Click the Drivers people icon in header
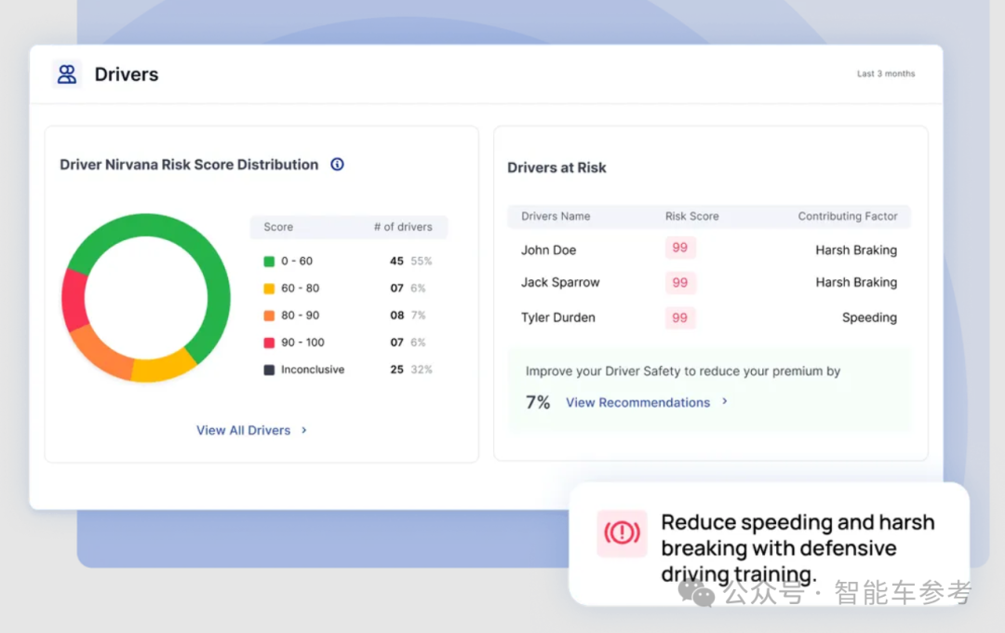 click(67, 74)
